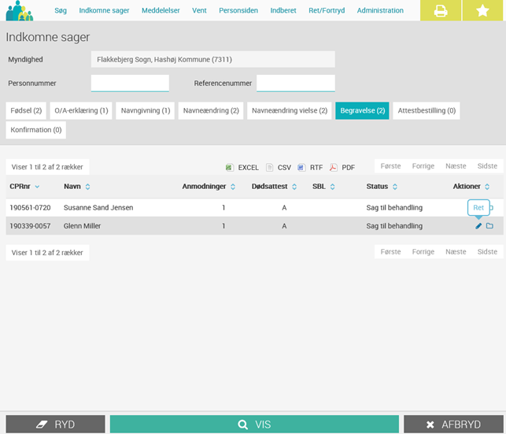Click top Næste pagination link

click(x=456, y=166)
